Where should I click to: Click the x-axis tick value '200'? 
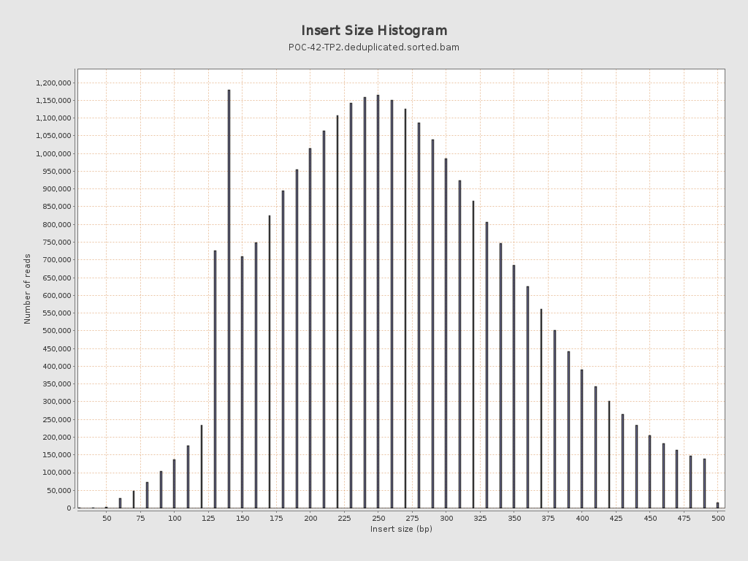310,519
